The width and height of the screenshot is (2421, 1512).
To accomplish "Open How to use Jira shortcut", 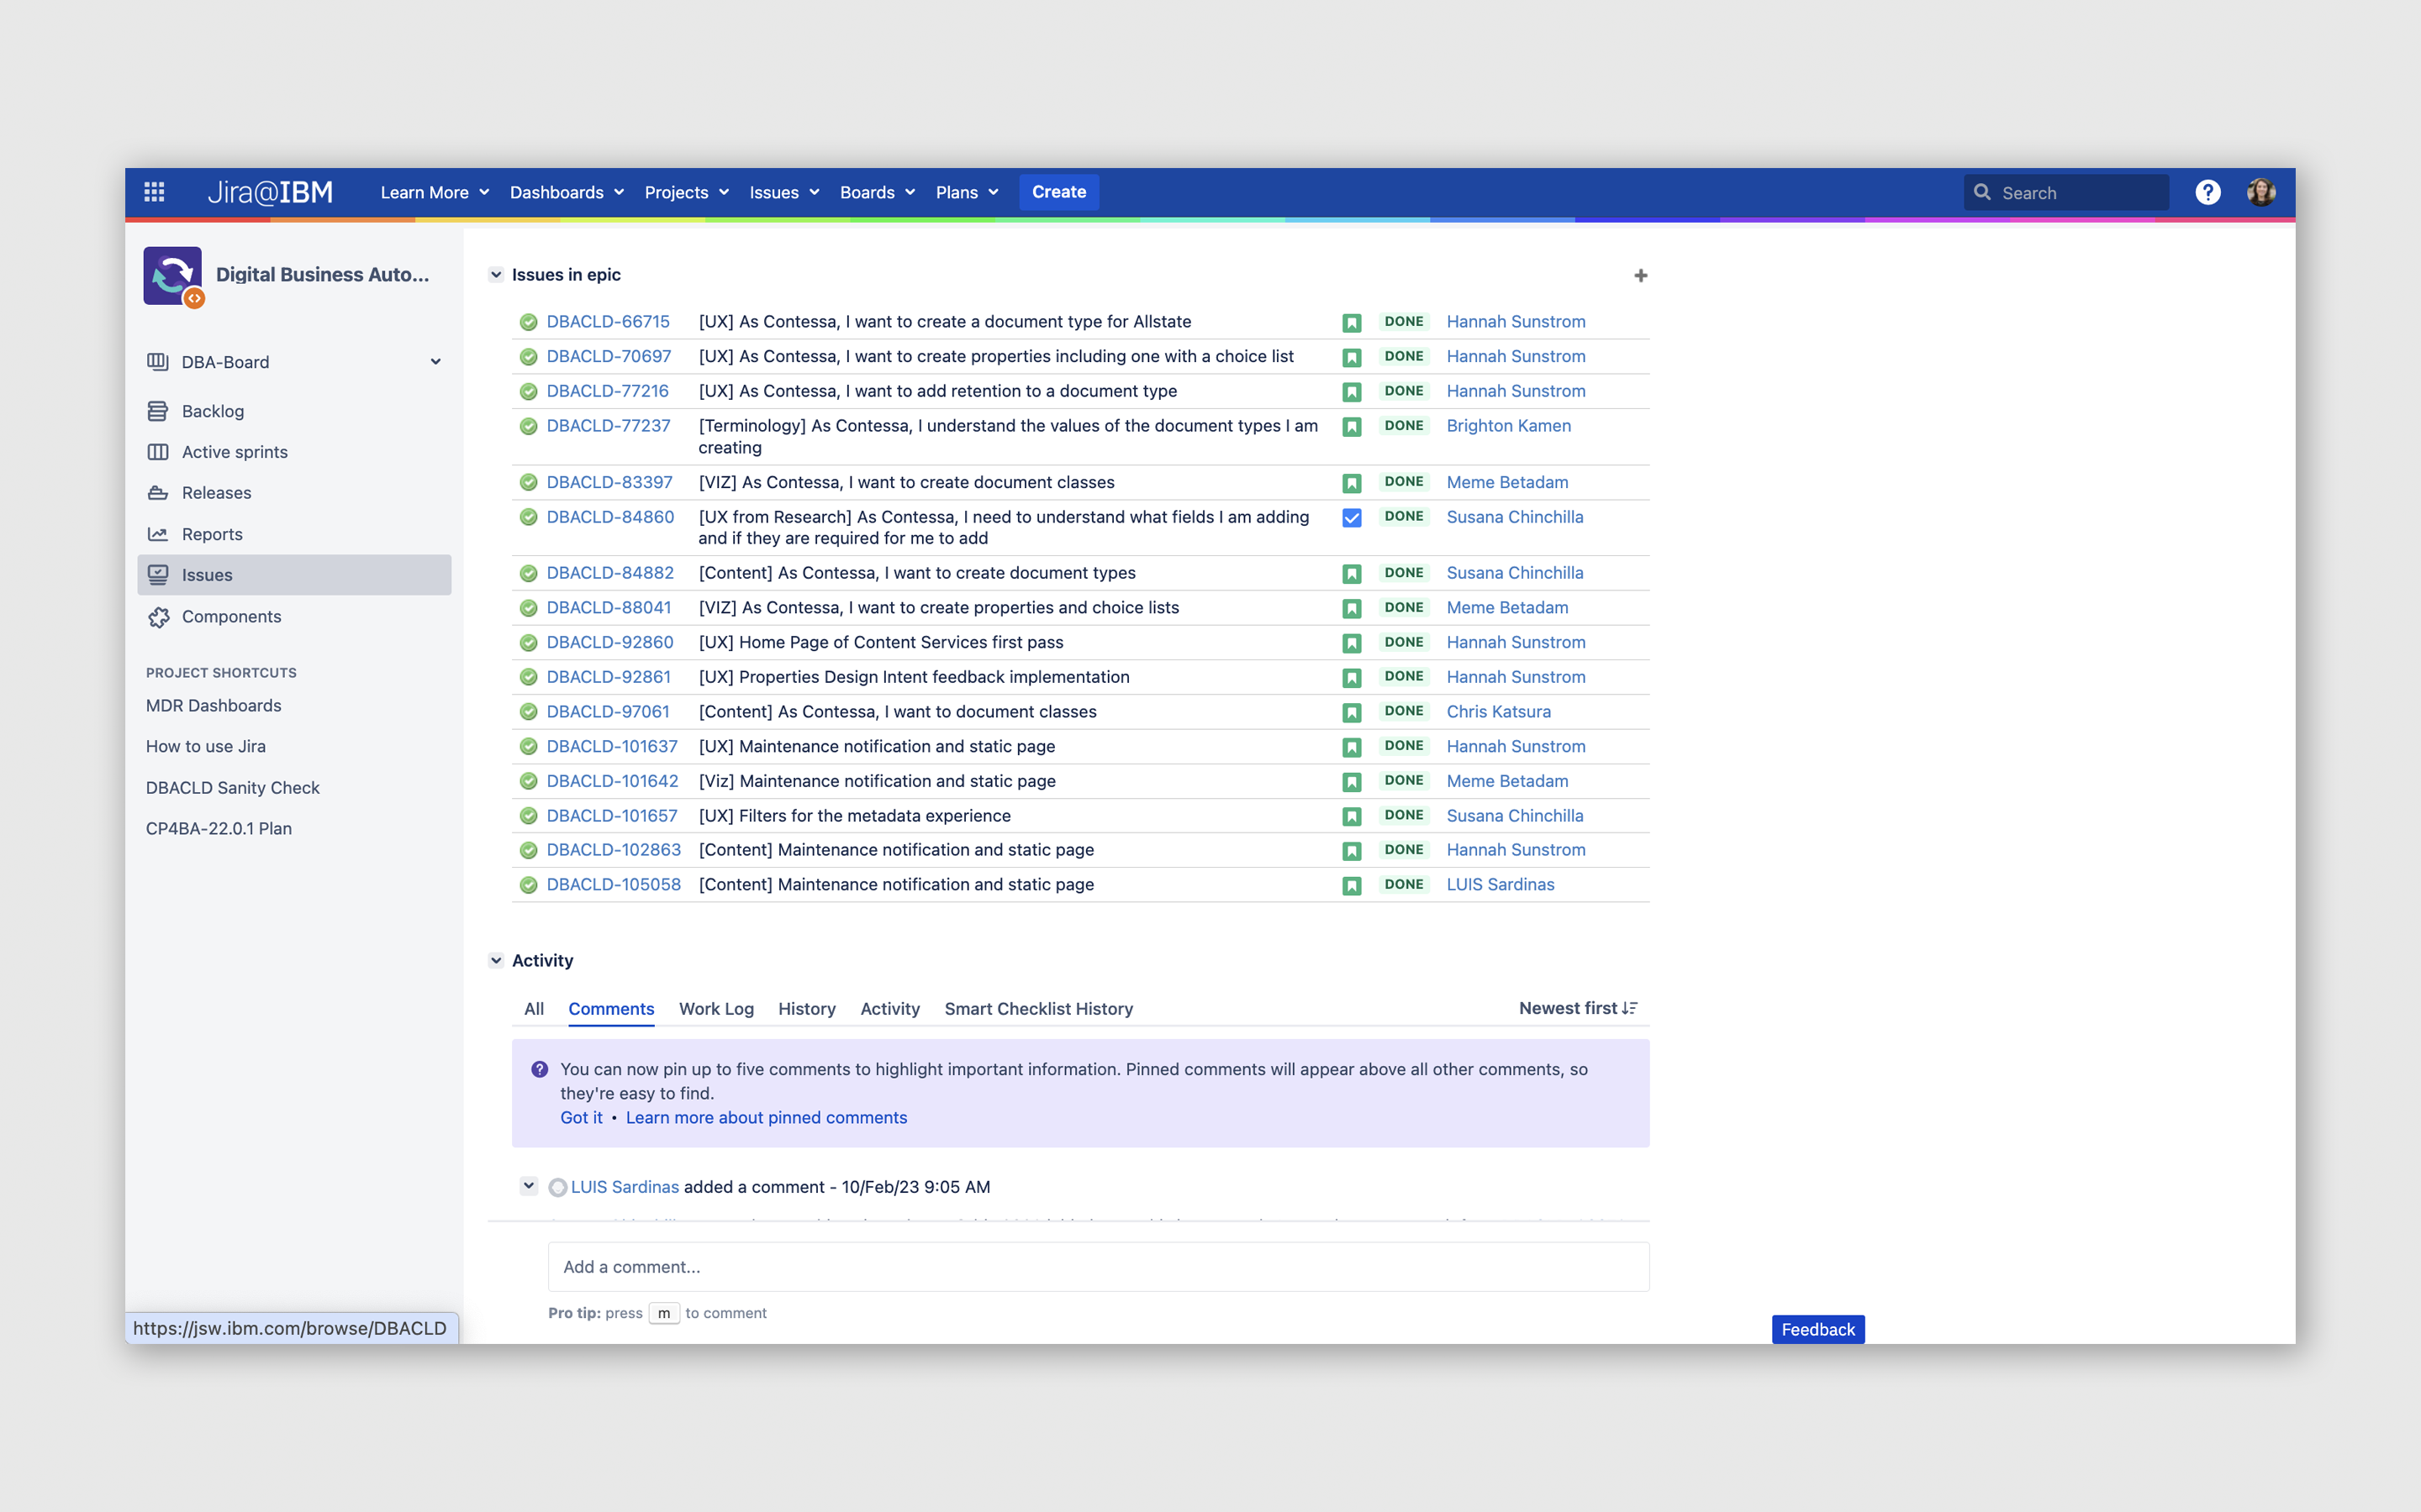I will pos(206,747).
